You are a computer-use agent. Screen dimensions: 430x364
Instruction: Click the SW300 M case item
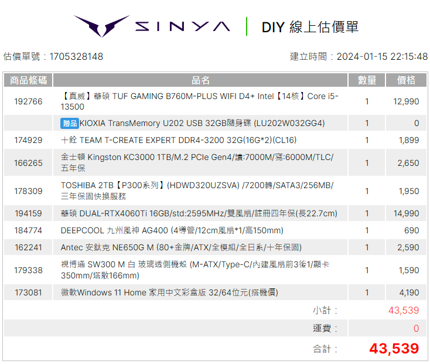pyautogui.click(x=195, y=270)
